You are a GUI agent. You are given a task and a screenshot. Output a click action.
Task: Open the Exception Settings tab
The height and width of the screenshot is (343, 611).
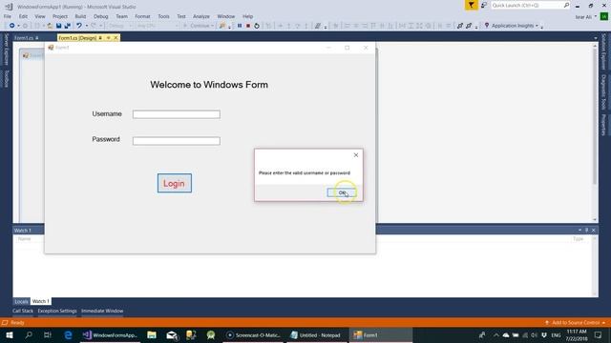pos(57,311)
